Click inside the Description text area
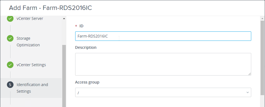265x107 pixels. pos(163,64)
